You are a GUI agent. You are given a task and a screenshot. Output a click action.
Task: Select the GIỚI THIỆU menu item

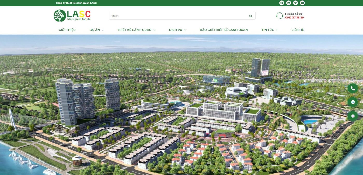(67, 30)
